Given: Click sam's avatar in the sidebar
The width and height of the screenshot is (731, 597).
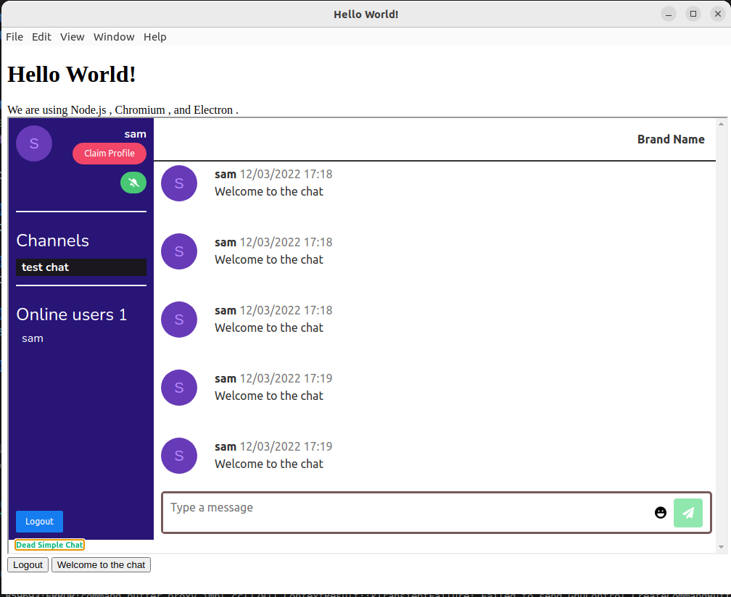Looking at the screenshot, I should click(33, 143).
